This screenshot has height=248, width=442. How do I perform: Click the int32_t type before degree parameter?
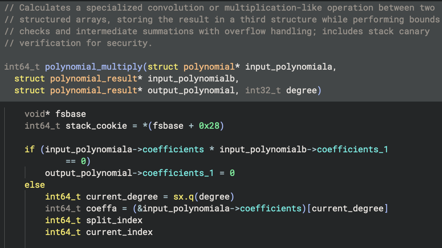coord(264,91)
